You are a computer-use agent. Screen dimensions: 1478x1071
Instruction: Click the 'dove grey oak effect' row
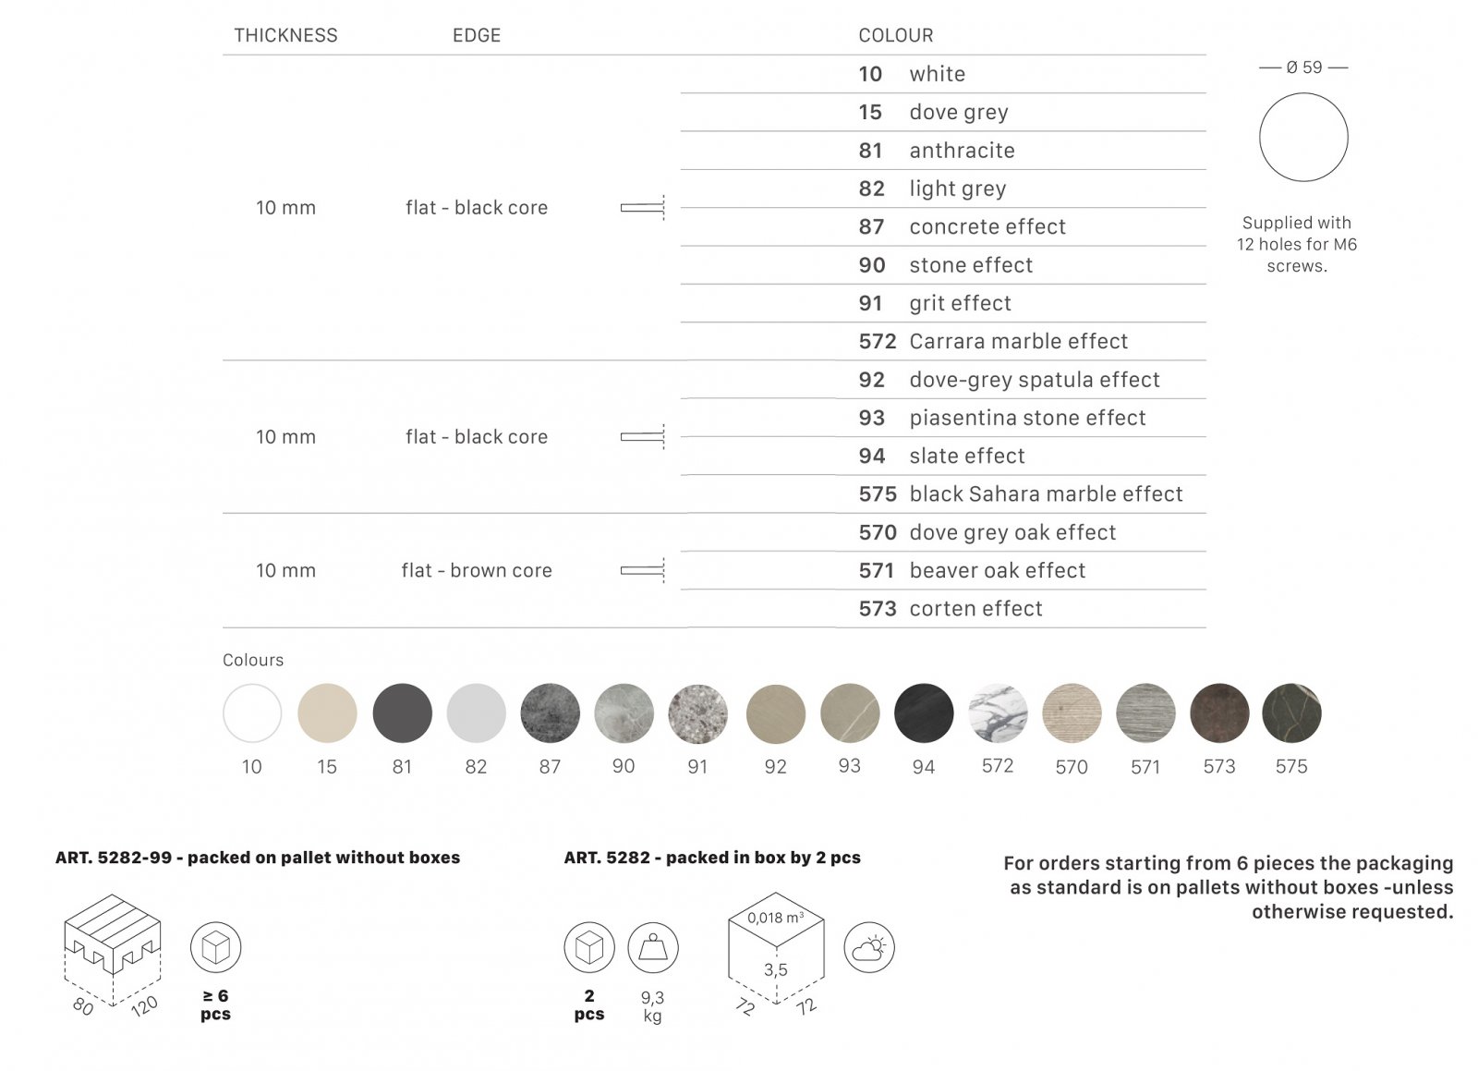1012,533
